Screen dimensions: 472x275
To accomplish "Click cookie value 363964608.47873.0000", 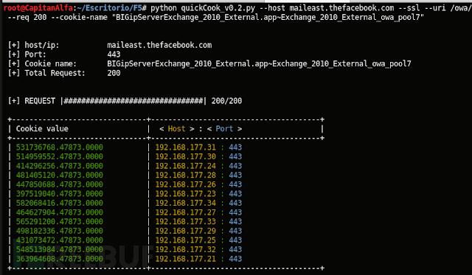I will point(59,259).
